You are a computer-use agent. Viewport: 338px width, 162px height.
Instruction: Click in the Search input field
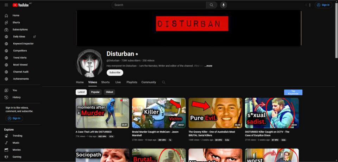tap(159, 5)
